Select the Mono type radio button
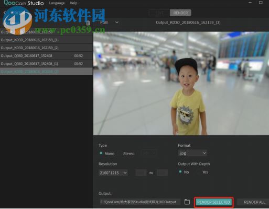269x209 pixels. (101, 153)
